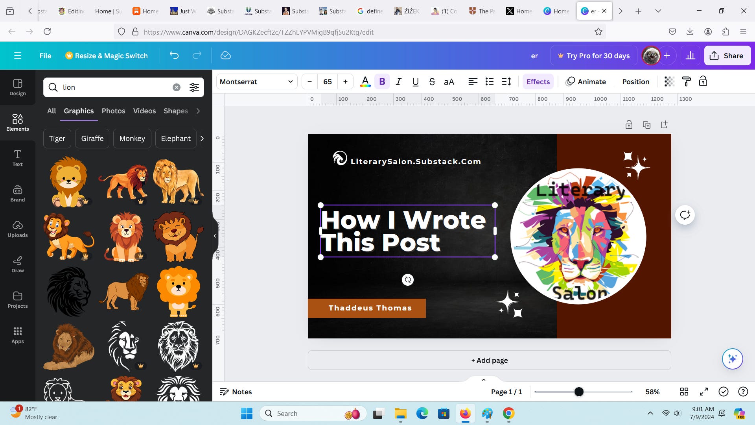Image resolution: width=755 pixels, height=425 pixels.
Task: Select the black lion head silhouette graphic
Action: pyautogui.click(x=69, y=292)
